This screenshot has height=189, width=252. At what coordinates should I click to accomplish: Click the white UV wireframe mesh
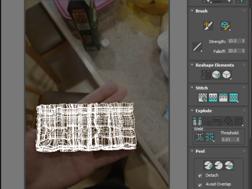[86, 127]
